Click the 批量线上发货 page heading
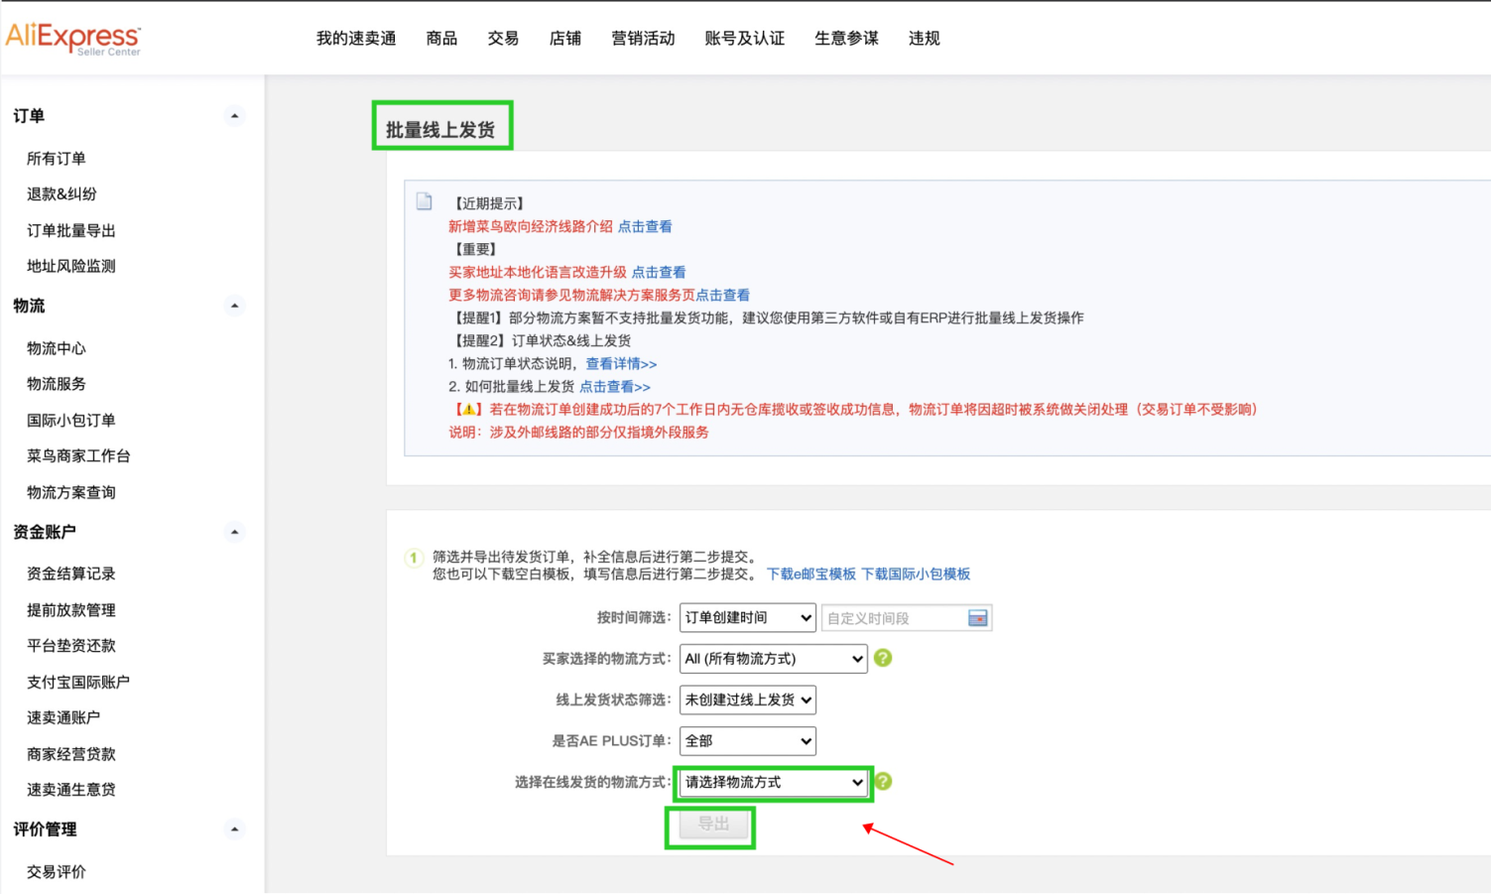 click(440, 130)
